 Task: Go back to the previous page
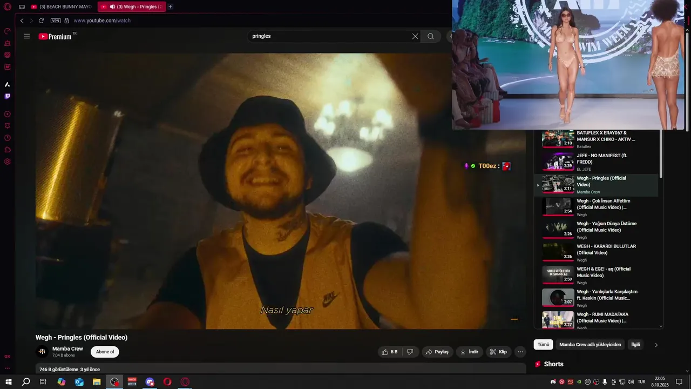pos(22,21)
